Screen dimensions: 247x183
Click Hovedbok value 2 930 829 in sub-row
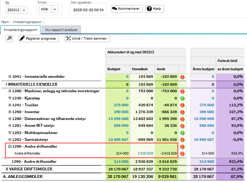click(x=145, y=153)
